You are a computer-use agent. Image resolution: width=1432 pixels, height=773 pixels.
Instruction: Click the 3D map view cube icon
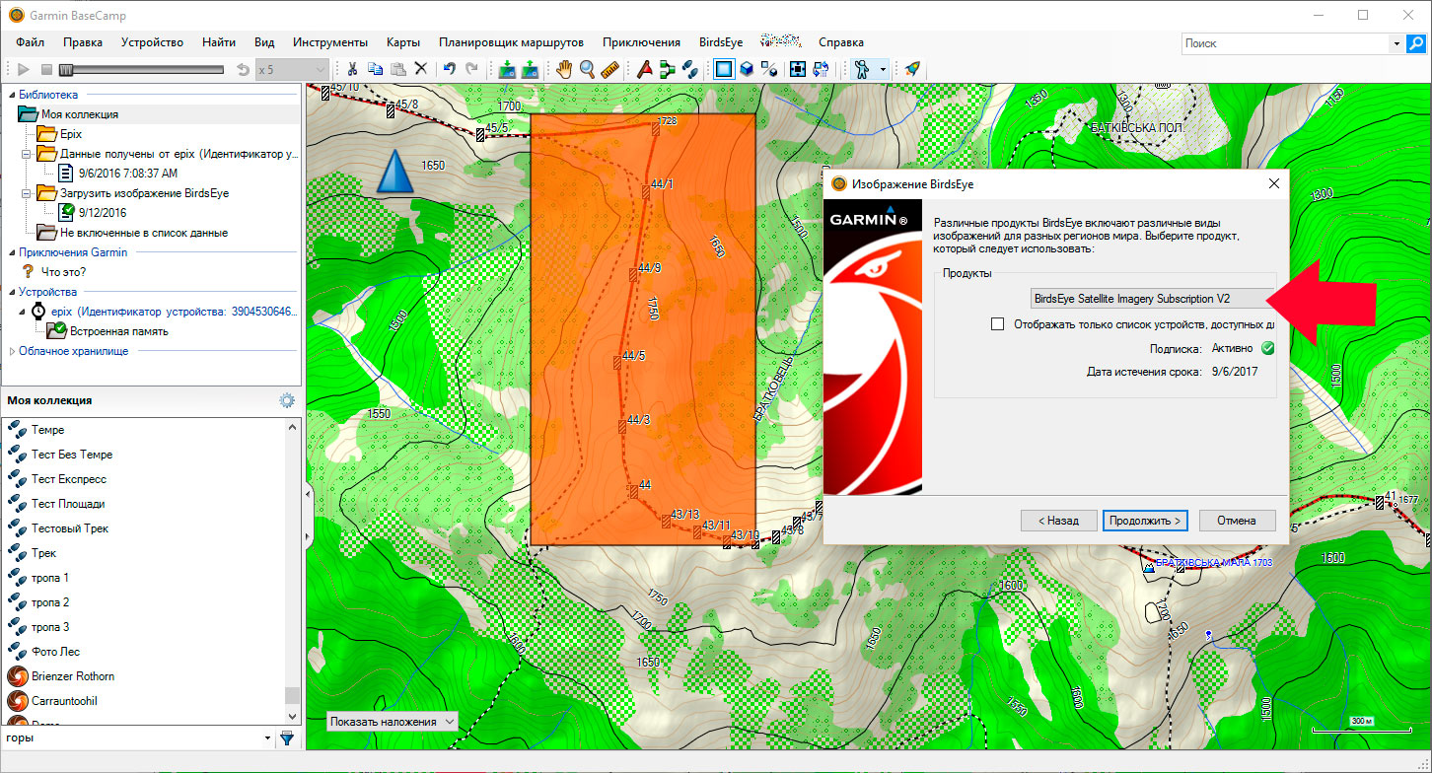point(747,69)
